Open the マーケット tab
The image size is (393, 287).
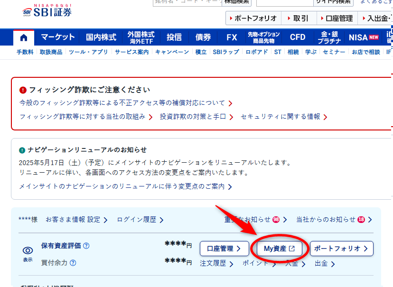[x=57, y=37]
